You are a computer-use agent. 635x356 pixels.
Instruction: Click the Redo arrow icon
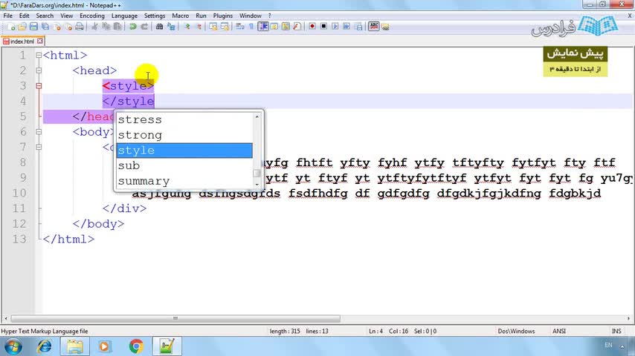click(144, 27)
